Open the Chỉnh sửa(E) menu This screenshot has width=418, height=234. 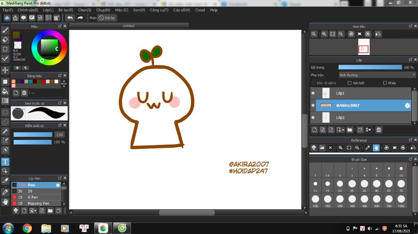coord(28,10)
